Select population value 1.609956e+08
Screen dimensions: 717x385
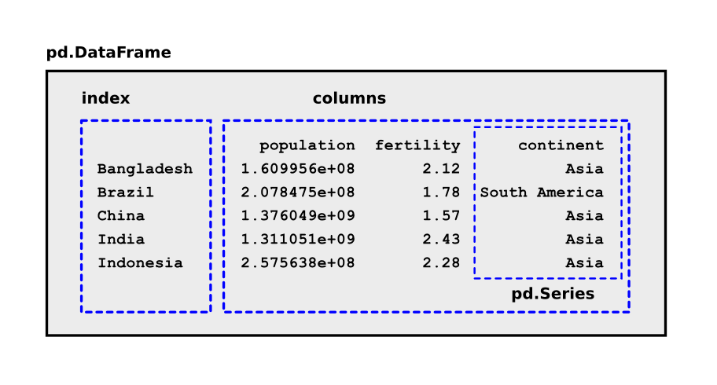click(x=298, y=169)
